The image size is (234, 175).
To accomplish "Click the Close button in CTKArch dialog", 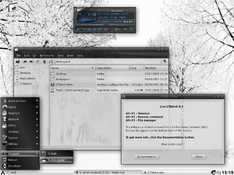I will [199, 157].
